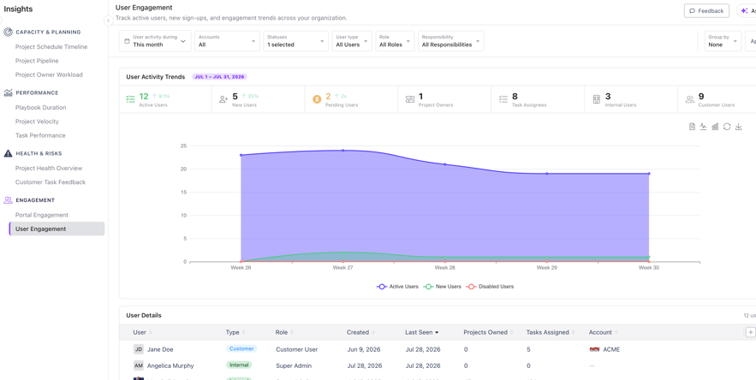The image size is (756, 380).
Task: Open Project Schedule Timeline report
Action: click(51, 47)
